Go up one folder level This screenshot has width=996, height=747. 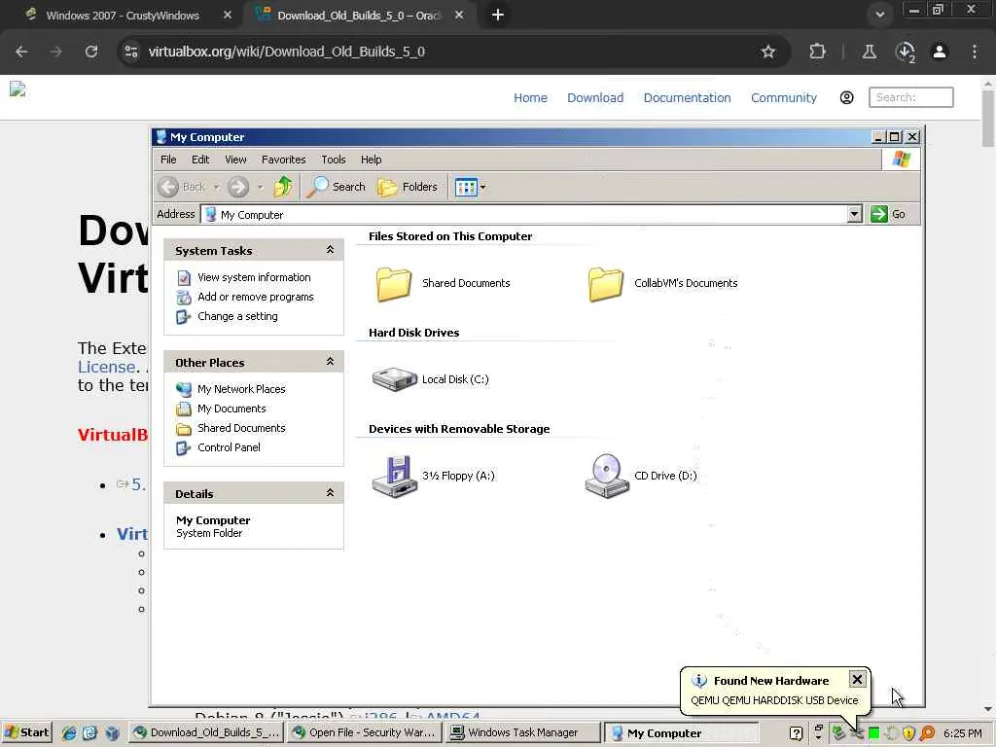coord(283,187)
